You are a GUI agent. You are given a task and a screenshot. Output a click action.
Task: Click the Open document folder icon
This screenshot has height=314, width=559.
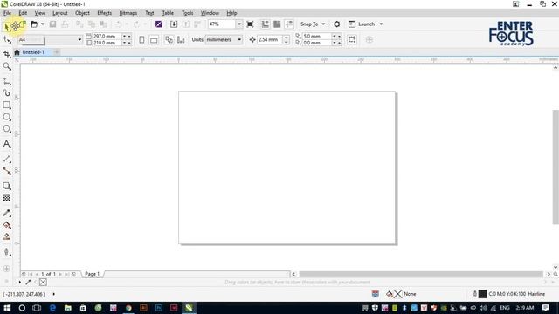pyautogui.click(x=34, y=24)
